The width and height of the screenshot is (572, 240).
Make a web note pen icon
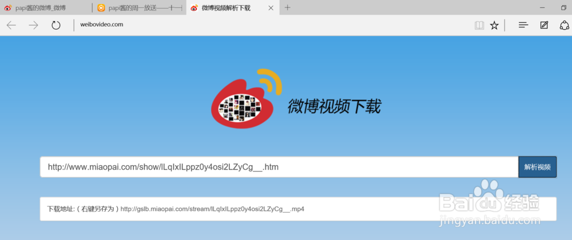[x=544, y=25]
